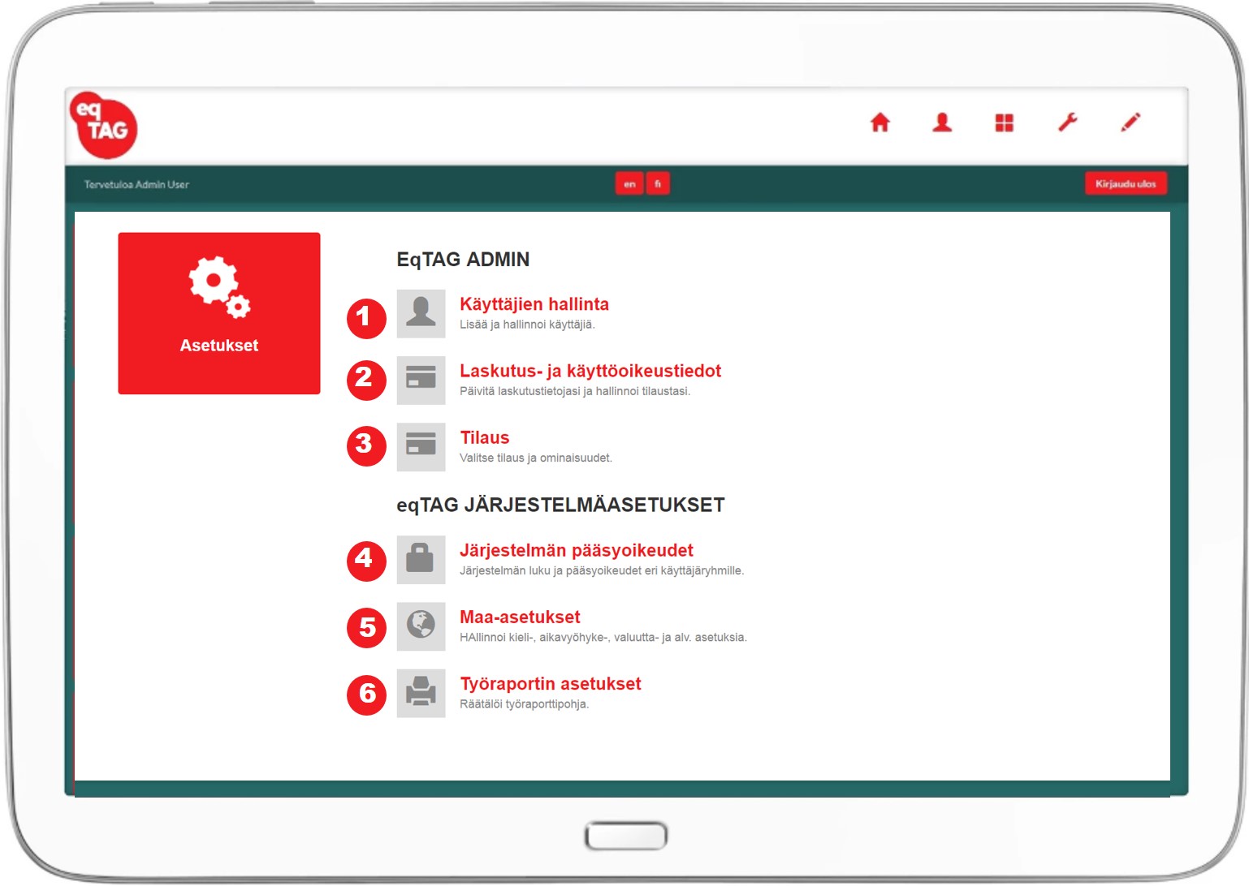Switch language to English with en button
The width and height of the screenshot is (1249, 886).
click(629, 184)
